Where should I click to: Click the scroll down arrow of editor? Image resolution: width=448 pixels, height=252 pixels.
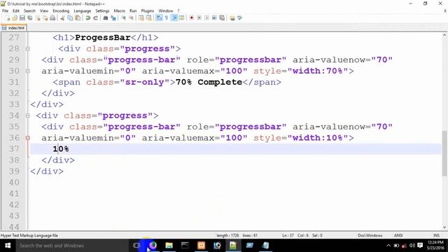pyautogui.click(x=444, y=227)
